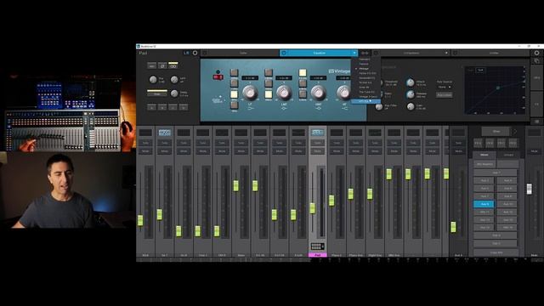Click the icon above Pad channel name
This screenshot has height=306, width=544.
(x=317, y=246)
